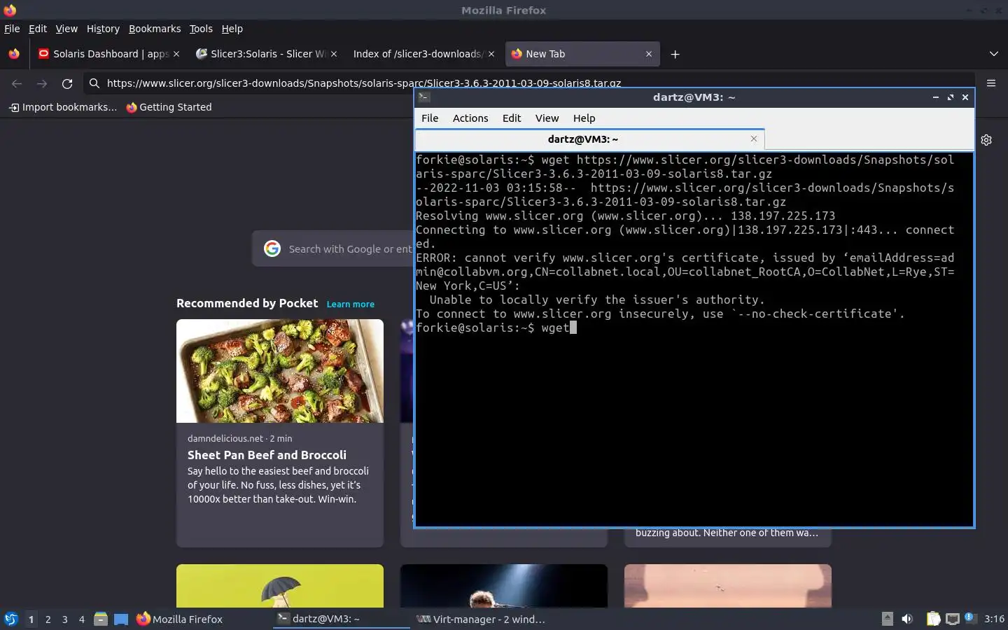The width and height of the screenshot is (1008, 630).
Task: Switch to workspace 1
Action: click(31, 619)
